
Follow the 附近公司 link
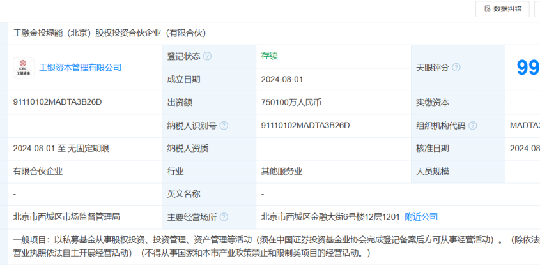(421, 217)
